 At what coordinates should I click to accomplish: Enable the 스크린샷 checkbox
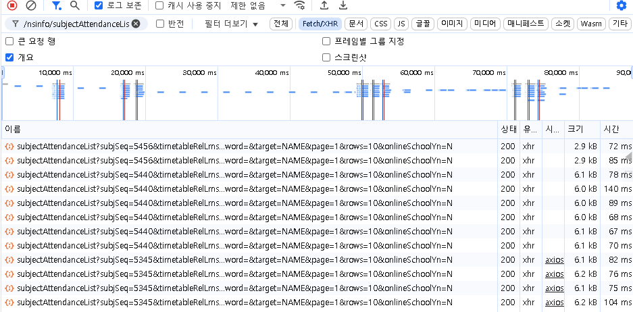click(x=327, y=57)
